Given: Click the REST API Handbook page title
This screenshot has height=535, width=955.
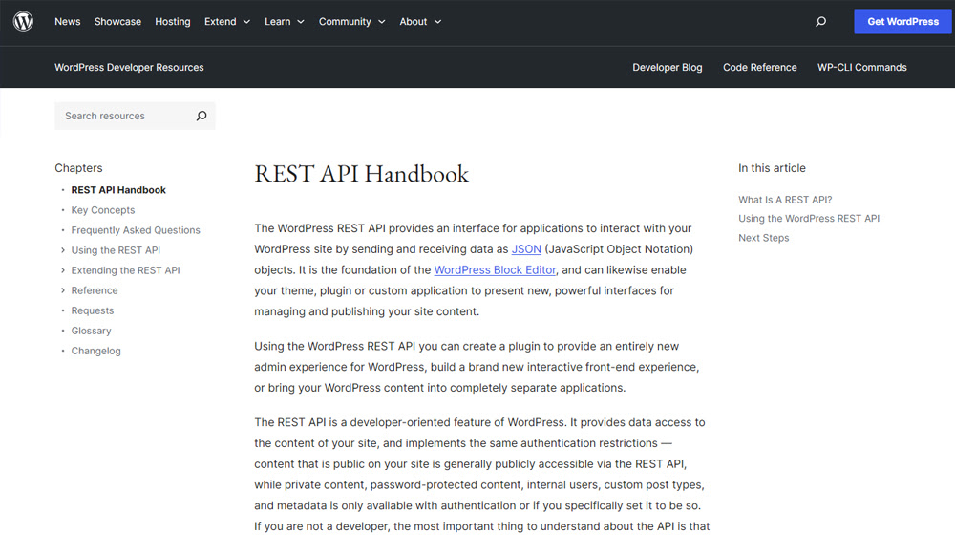Looking at the screenshot, I should 362,174.
